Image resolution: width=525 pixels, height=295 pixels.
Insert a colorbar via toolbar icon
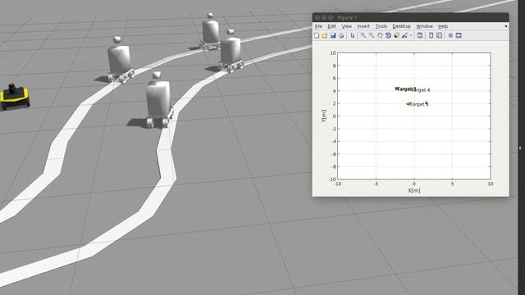click(431, 35)
